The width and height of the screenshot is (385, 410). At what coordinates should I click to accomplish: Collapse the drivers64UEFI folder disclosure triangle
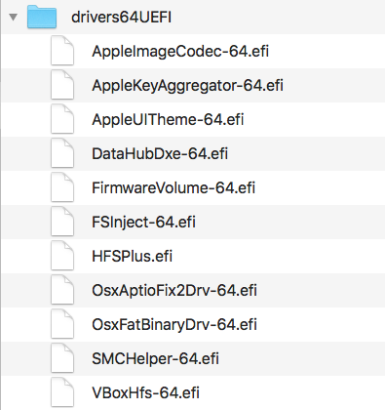tap(13, 17)
